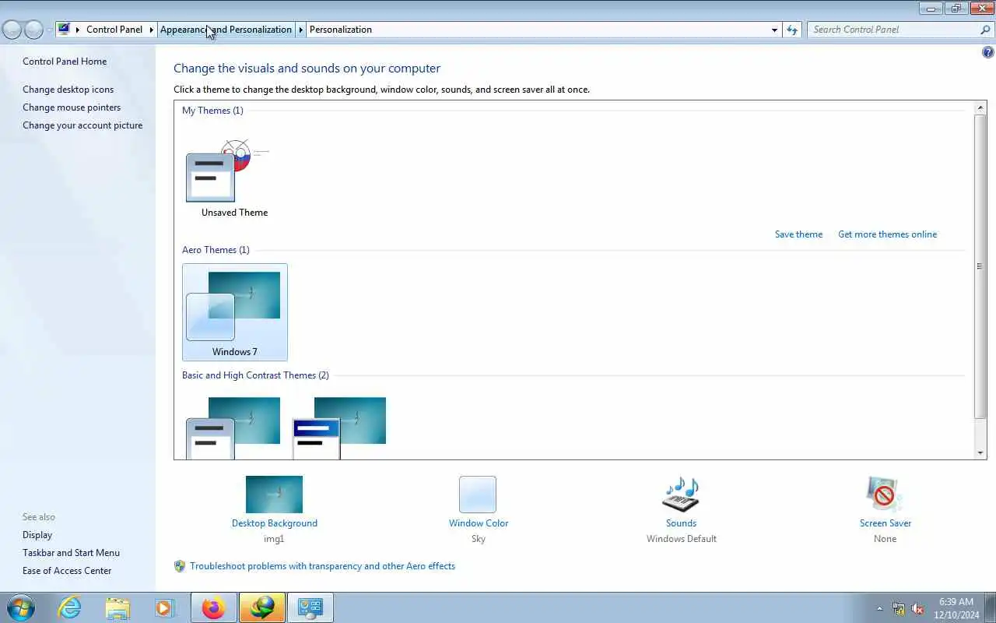The image size is (996, 623).
Task: Switch to Firefox in taskbar
Action: click(x=213, y=607)
